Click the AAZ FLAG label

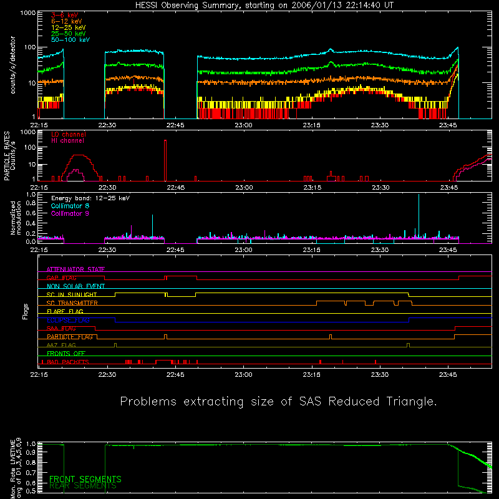point(61,345)
